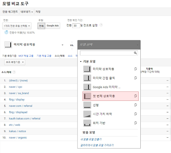Open the 내보내기 menu
The height and width of the screenshot is (153, 171).
(x=27, y=12)
